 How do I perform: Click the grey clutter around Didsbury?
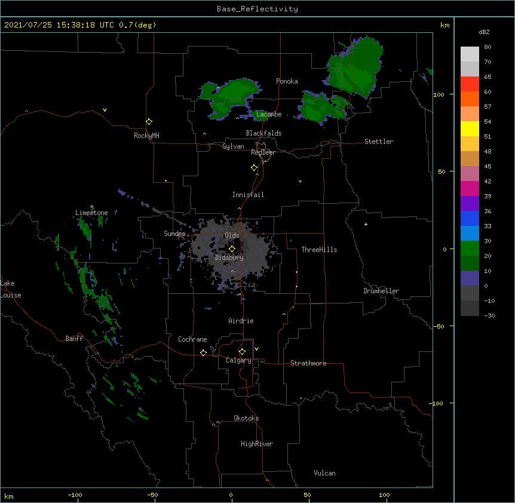(230, 253)
